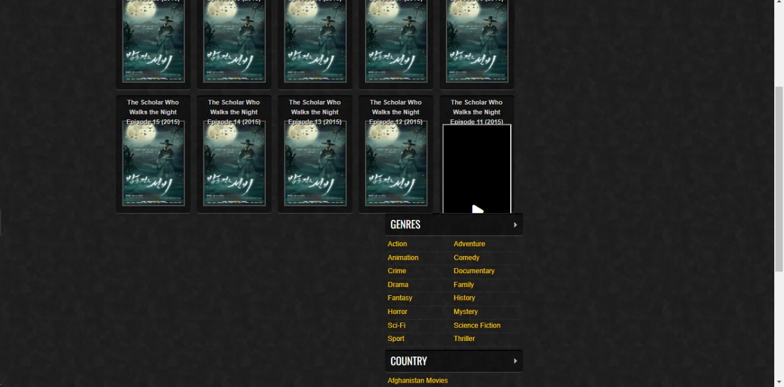Click the page vertical scrollbar thumb

coord(779,179)
